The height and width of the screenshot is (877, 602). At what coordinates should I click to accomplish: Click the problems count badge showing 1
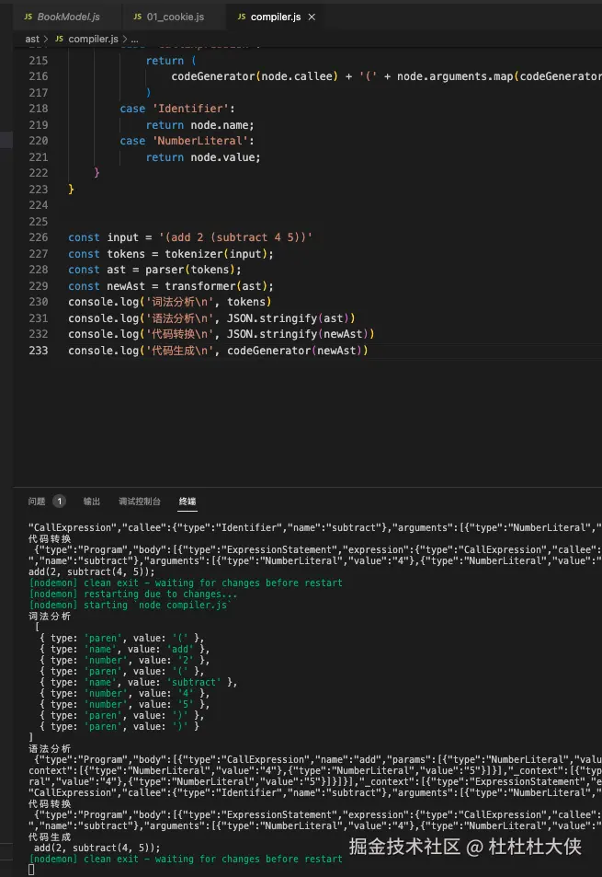tap(59, 502)
